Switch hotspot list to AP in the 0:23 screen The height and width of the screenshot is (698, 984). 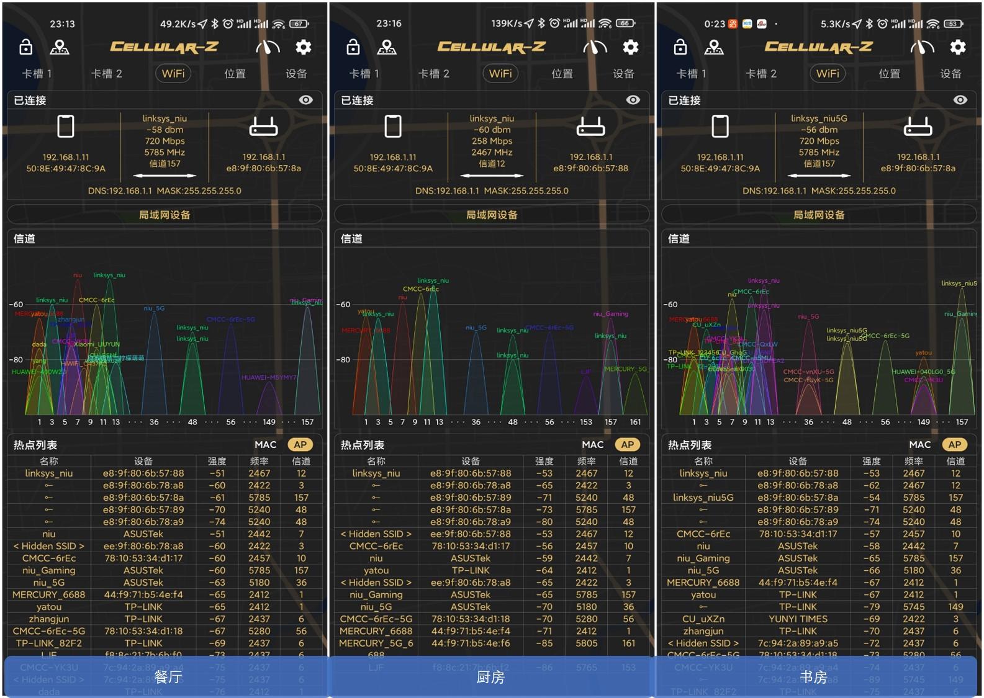coord(955,444)
